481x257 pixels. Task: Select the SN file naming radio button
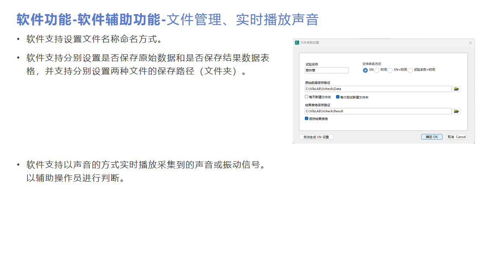tap(365, 70)
